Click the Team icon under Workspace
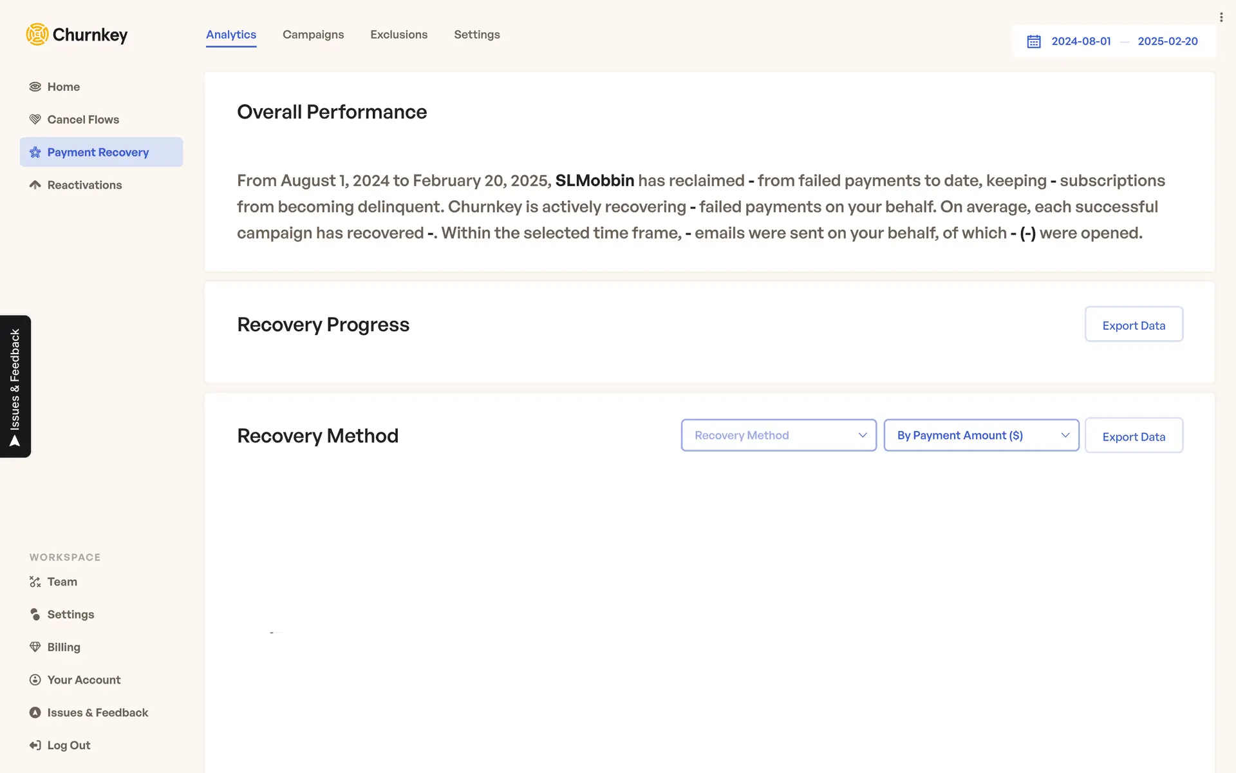The width and height of the screenshot is (1236, 773). pyautogui.click(x=35, y=582)
